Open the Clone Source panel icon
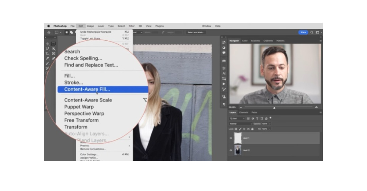 224,97
